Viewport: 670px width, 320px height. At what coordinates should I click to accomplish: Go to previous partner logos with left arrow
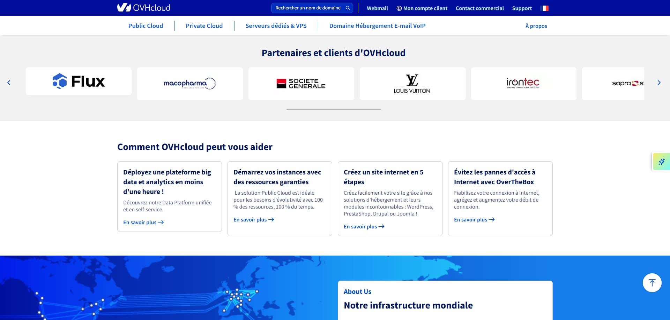click(9, 83)
